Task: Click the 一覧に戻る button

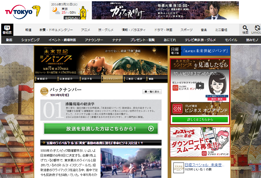Action: [152, 92]
